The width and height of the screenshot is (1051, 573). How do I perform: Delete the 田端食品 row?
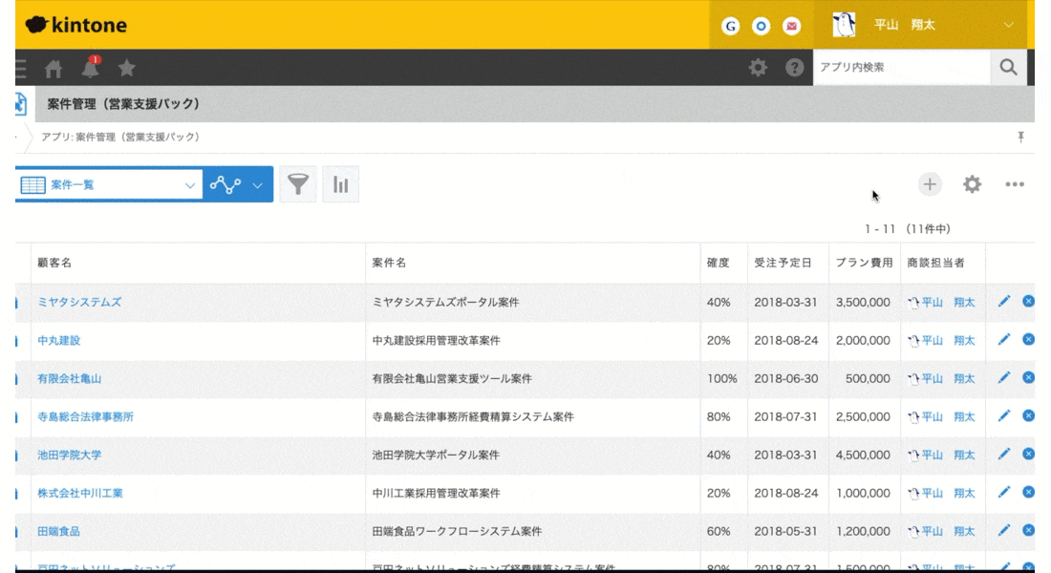point(1028,531)
